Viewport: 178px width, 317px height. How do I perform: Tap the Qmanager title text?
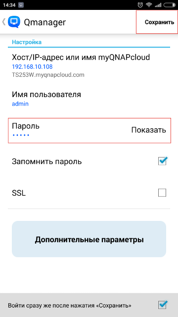pos(45,22)
